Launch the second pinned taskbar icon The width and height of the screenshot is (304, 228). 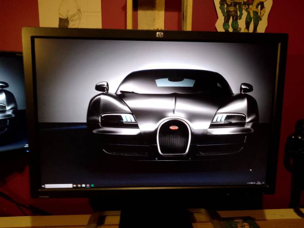[79, 186]
